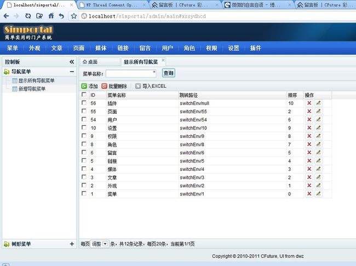Image resolution: width=356 pixels, height=266 pixels.
Task: Close the 显示所有导航菜 tab
Action: (163, 60)
